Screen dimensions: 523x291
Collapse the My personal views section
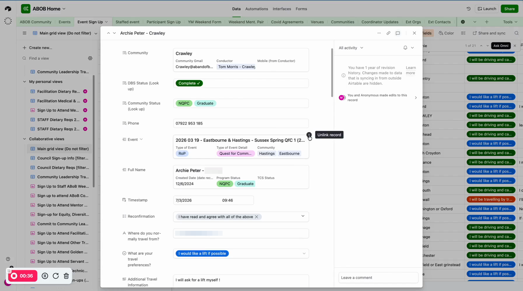click(x=25, y=82)
